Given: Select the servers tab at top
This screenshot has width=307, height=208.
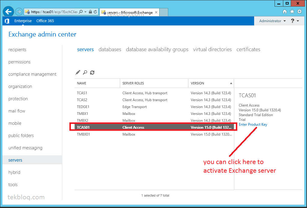Looking at the screenshot, I should pos(85,50).
